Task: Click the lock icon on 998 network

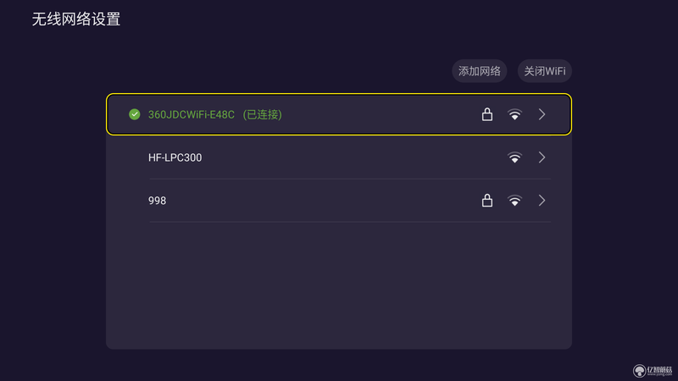Action: pos(486,201)
